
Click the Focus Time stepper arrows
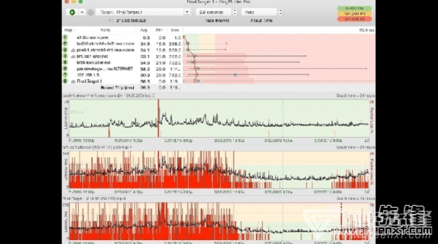(x=280, y=12)
